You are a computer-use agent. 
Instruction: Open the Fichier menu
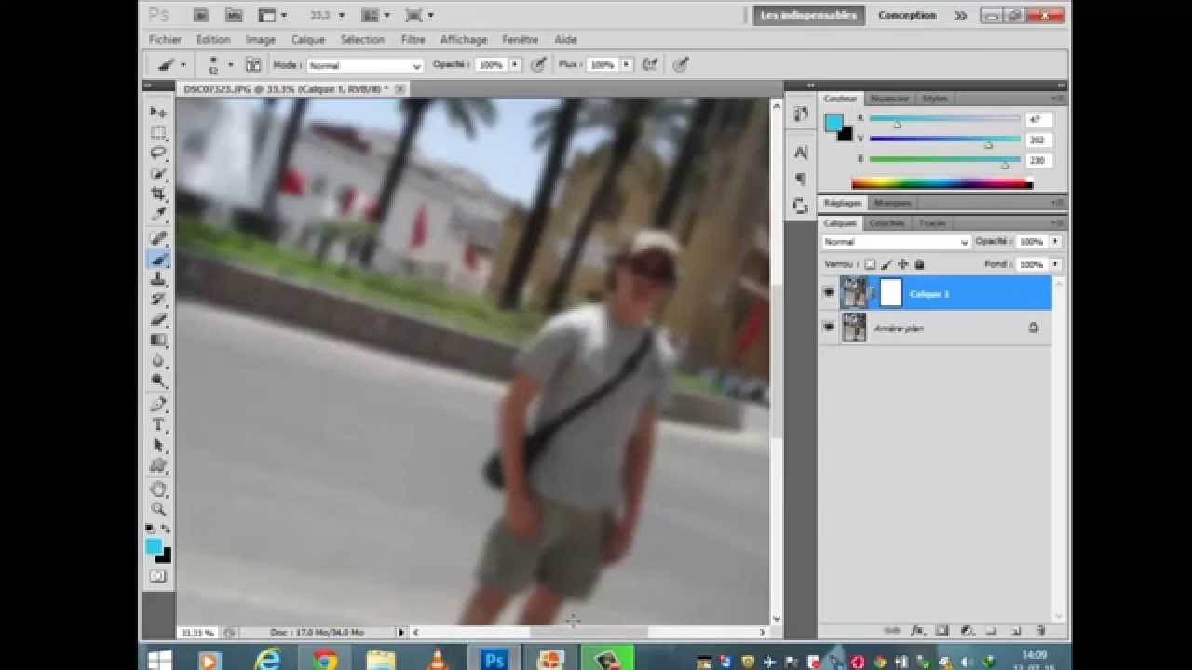pos(165,40)
